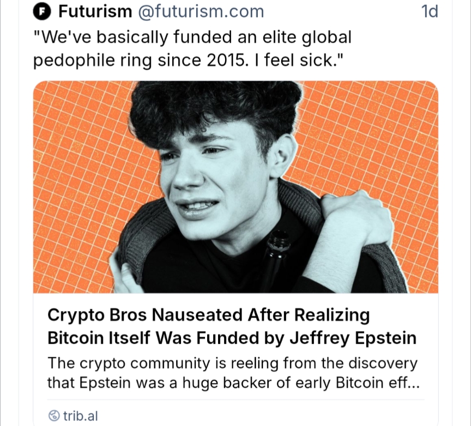This screenshot has width=471, height=426.
Task: Click "Bitcoin Itself" in the article headline
Action: click(100, 338)
